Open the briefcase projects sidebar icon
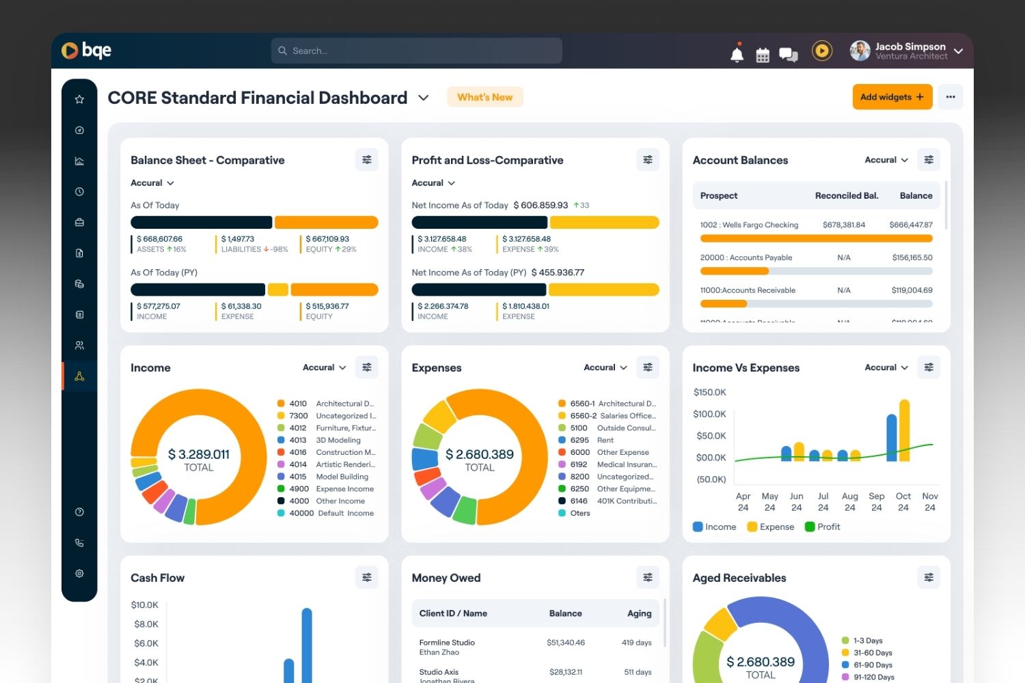Image resolution: width=1025 pixels, height=683 pixels. [x=79, y=223]
